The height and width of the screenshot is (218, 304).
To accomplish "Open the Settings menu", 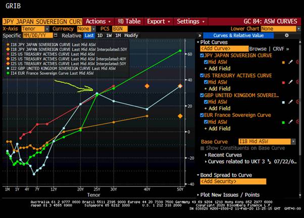I will coord(190,21).
